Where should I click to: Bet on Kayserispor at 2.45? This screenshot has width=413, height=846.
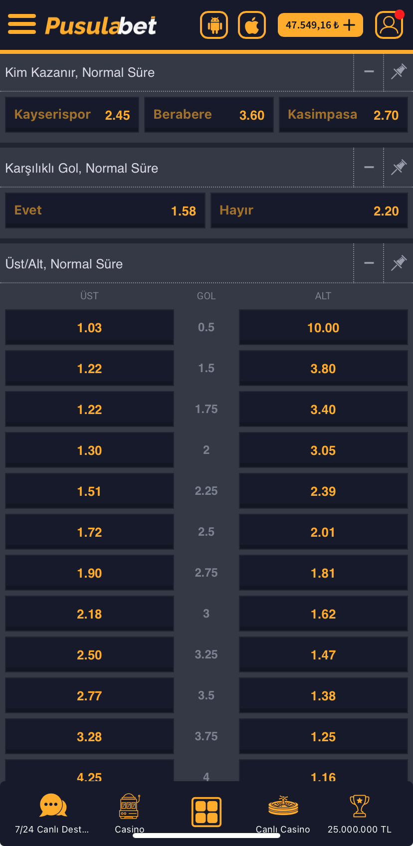tap(72, 115)
